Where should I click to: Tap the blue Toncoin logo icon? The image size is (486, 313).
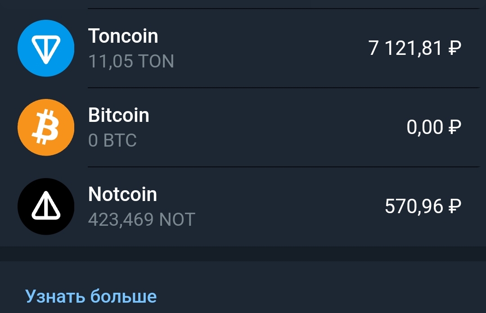[45, 48]
